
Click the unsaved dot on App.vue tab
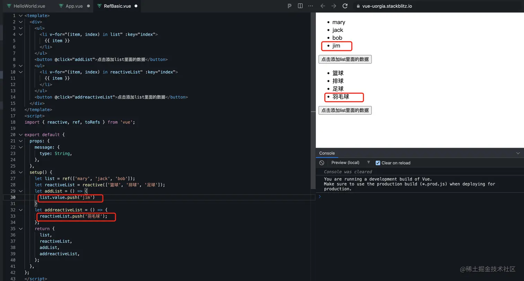(x=88, y=6)
